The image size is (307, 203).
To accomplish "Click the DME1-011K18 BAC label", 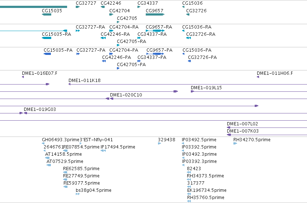I will pyautogui.click(x=84, y=80).
